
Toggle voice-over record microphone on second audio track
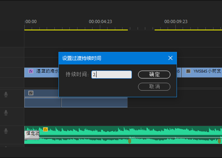click(6, 113)
